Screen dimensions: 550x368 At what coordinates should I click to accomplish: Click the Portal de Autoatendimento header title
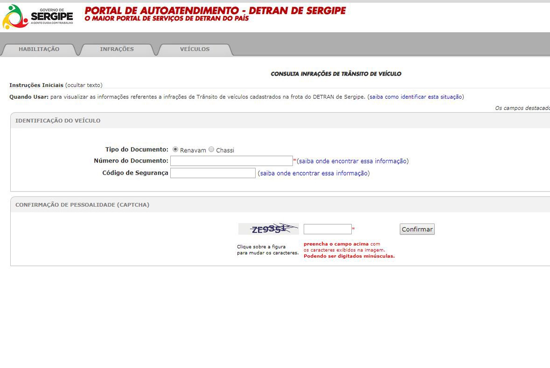[x=215, y=11]
